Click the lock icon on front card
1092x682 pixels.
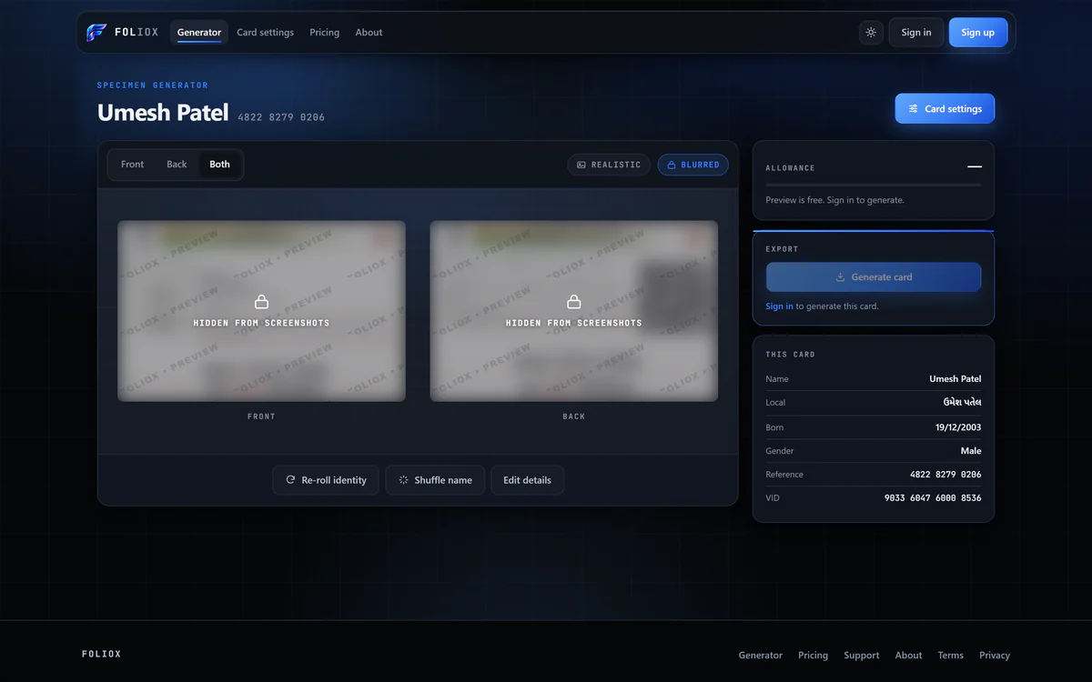261,302
